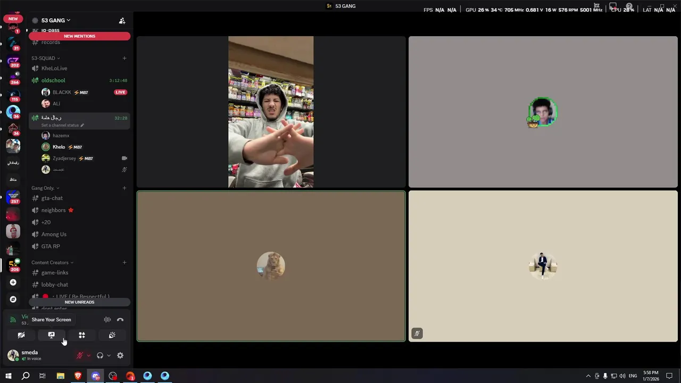The height and width of the screenshot is (383, 681).
Task: Open headphone output options arrow
Action: pos(109,355)
